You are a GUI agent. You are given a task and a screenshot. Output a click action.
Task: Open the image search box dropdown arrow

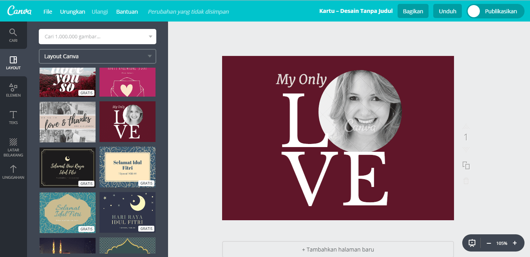pos(150,37)
